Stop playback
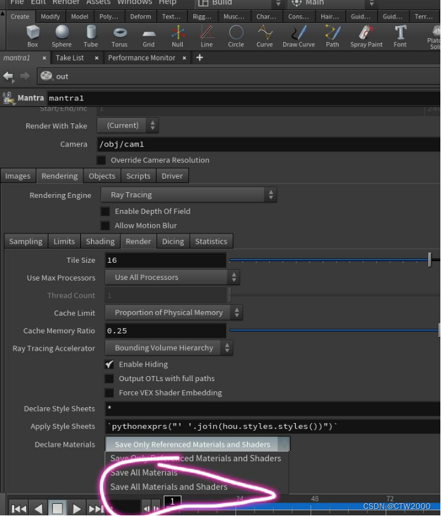 click(x=57, y=509)
